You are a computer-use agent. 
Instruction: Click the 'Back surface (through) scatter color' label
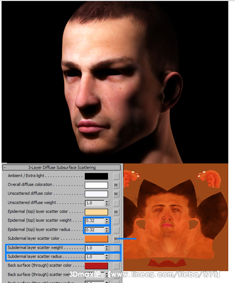(40, 265)
